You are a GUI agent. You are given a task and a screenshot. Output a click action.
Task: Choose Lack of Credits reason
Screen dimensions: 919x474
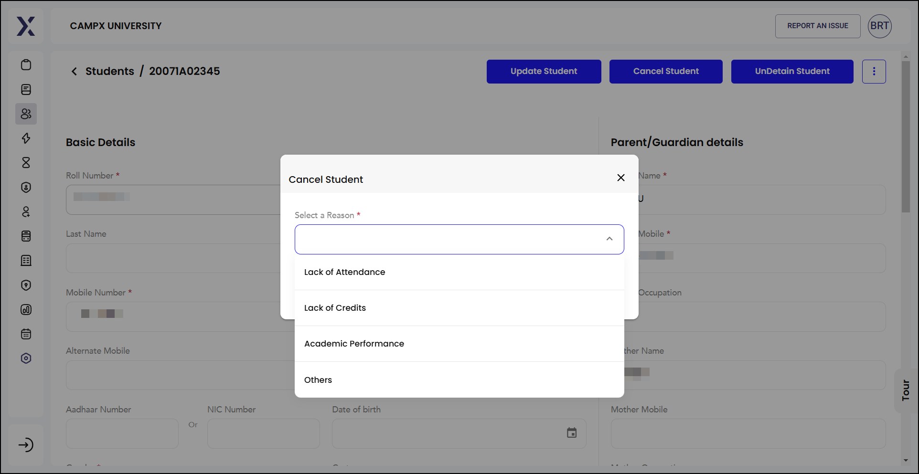tap(459, 308)
